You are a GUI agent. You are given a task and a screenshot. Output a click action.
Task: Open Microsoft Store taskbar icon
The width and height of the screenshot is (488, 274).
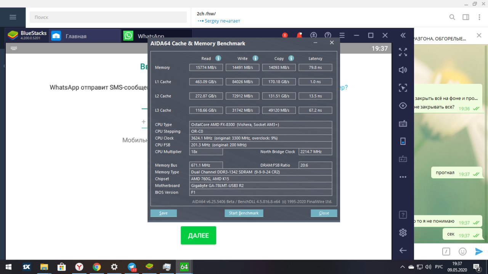[x=61, y=267]
